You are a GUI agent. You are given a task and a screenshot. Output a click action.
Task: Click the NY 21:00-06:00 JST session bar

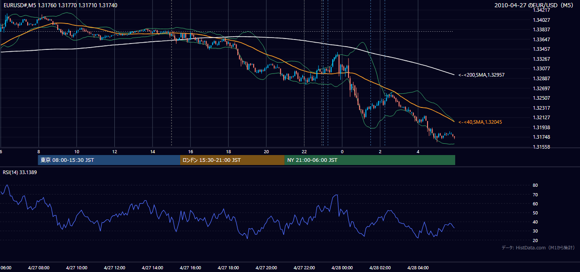[369, 160]
